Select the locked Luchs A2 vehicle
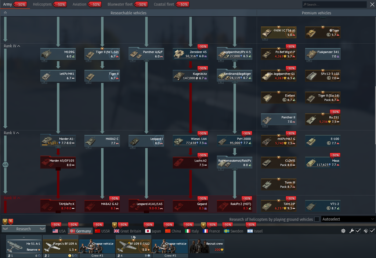Viewport: 376px width, 258px height. point(191,163)
